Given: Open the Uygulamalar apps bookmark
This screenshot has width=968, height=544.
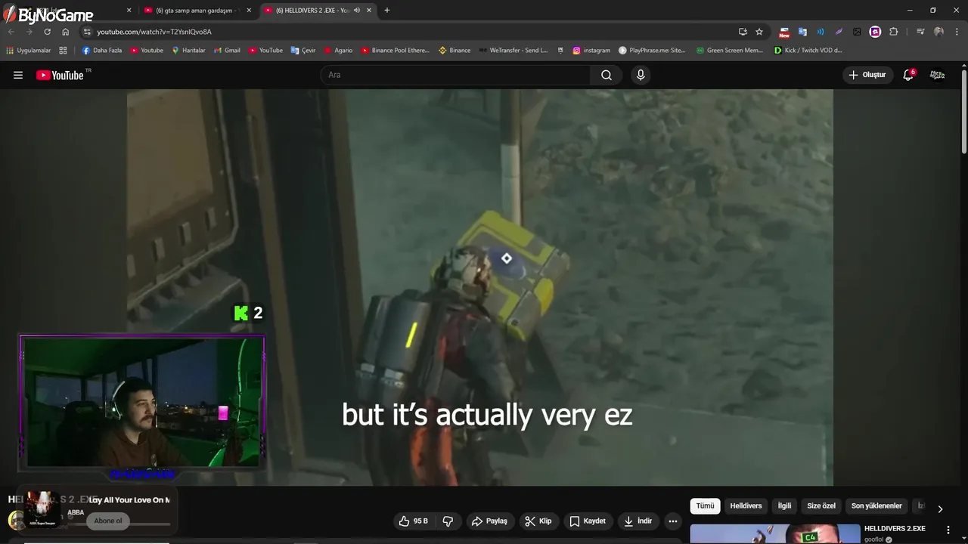Looking at the screenshot, I should [x=28, y=51].
